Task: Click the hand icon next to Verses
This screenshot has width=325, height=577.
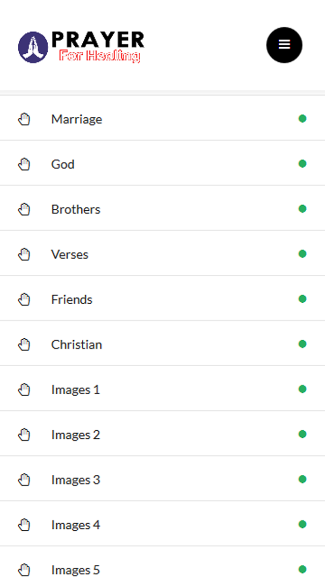Action: [x=24, y=254]
